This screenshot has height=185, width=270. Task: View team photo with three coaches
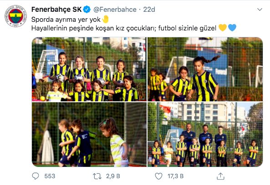[x=205, y=135]
